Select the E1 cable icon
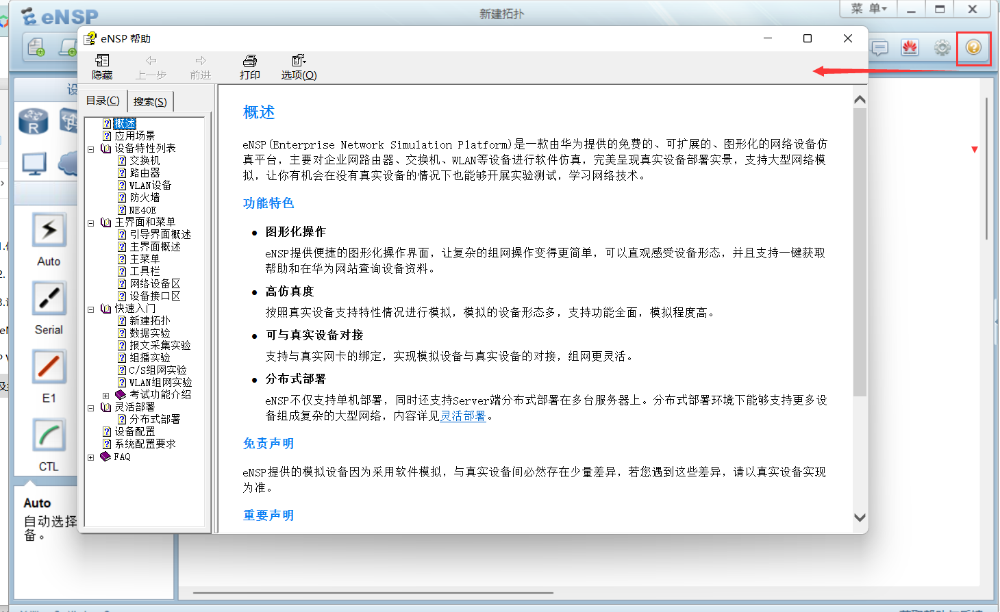 point(49,367)
